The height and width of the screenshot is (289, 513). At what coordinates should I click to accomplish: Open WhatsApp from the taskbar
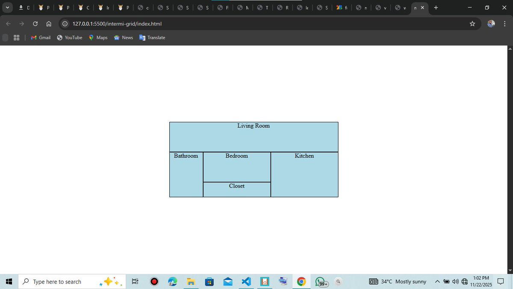320,281
